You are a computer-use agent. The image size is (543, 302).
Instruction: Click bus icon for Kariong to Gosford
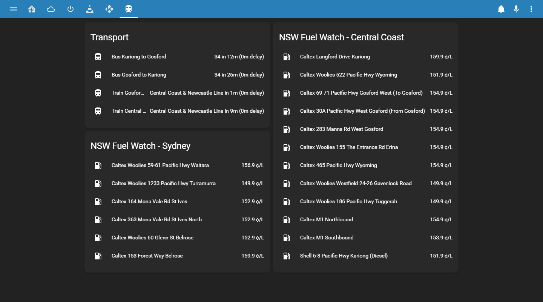tap(98, 57)
